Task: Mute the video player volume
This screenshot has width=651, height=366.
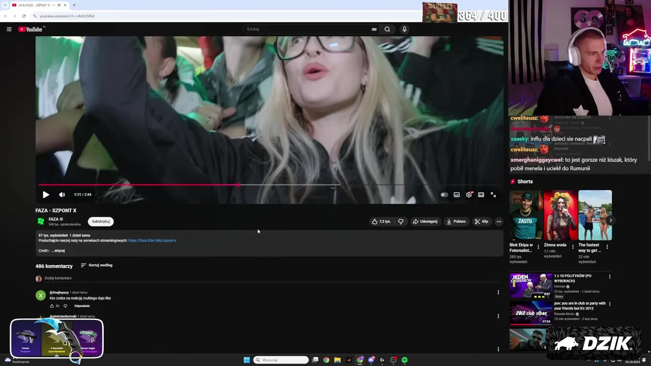Action: (x=62, y=195)
